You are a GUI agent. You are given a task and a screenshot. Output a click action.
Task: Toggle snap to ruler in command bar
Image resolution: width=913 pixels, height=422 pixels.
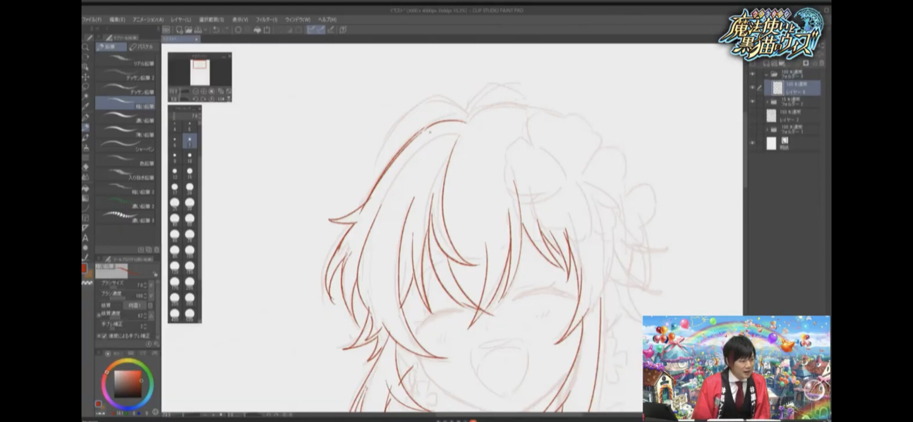312,30
